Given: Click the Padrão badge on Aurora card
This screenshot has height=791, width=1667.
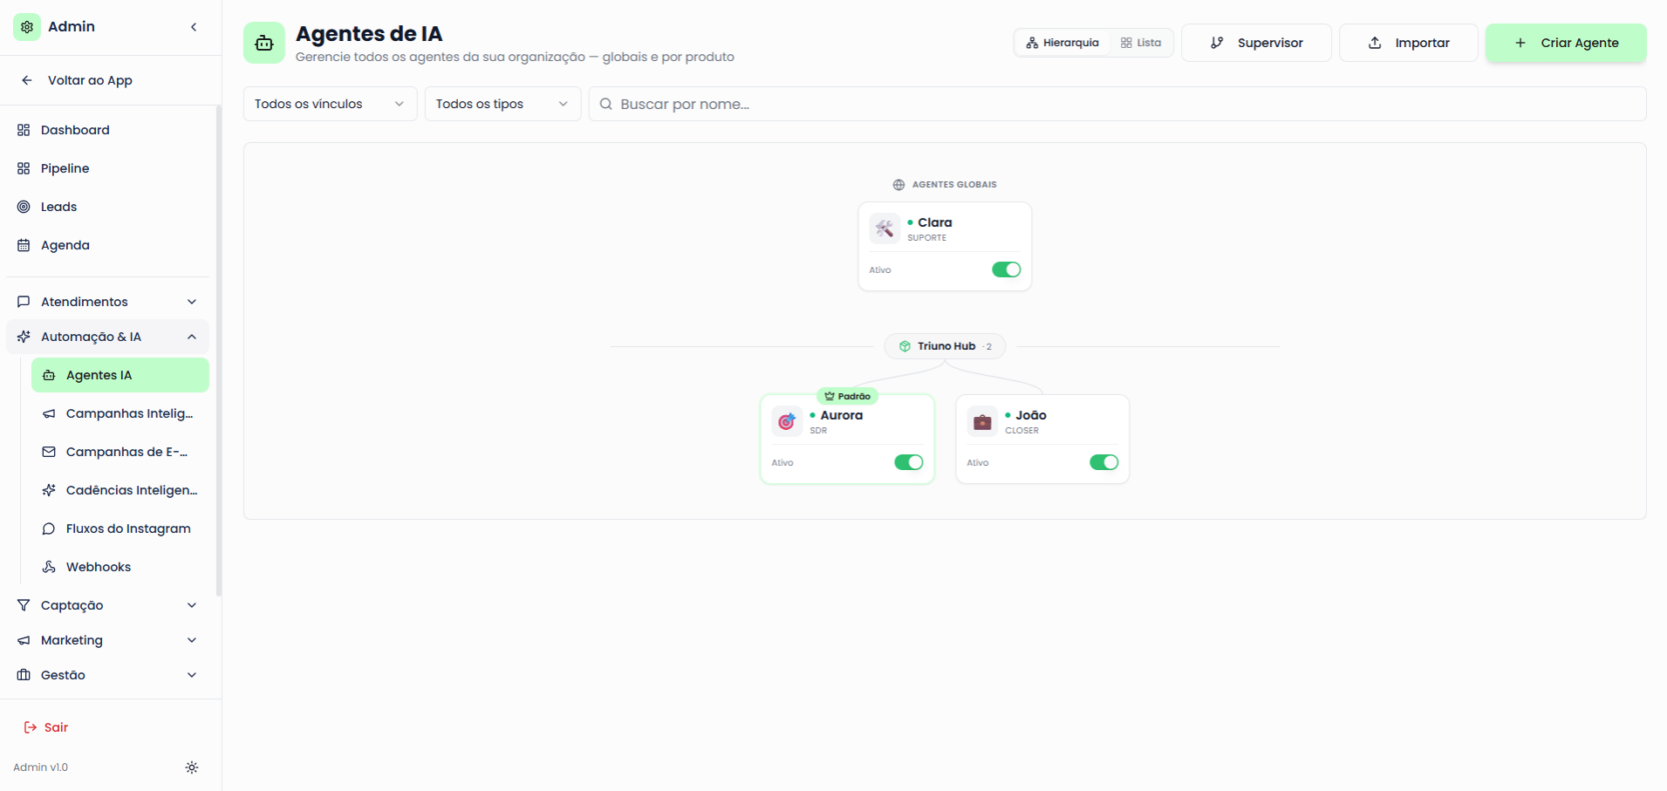Looking at the screenshot, I should [847, 396].
